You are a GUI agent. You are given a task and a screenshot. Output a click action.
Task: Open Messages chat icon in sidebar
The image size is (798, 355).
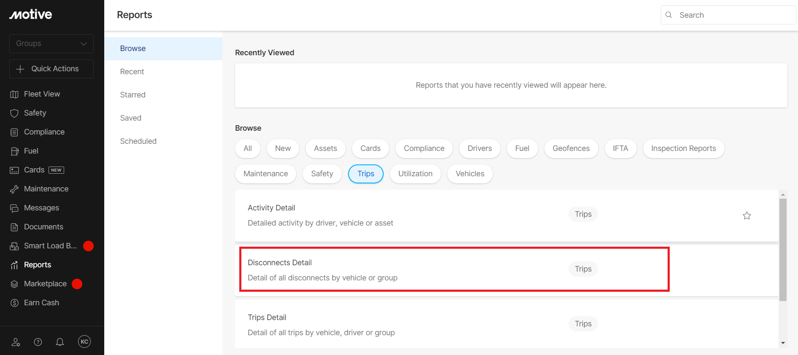click(14, 208)
